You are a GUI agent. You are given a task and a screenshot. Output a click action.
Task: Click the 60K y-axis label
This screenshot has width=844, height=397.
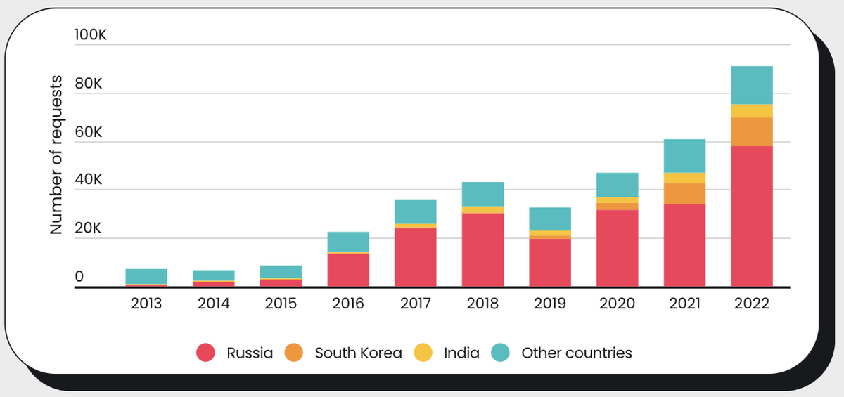89,133
